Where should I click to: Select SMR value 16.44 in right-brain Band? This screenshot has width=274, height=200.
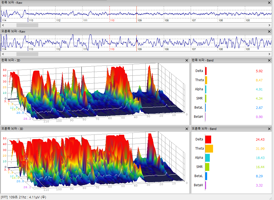260,167
